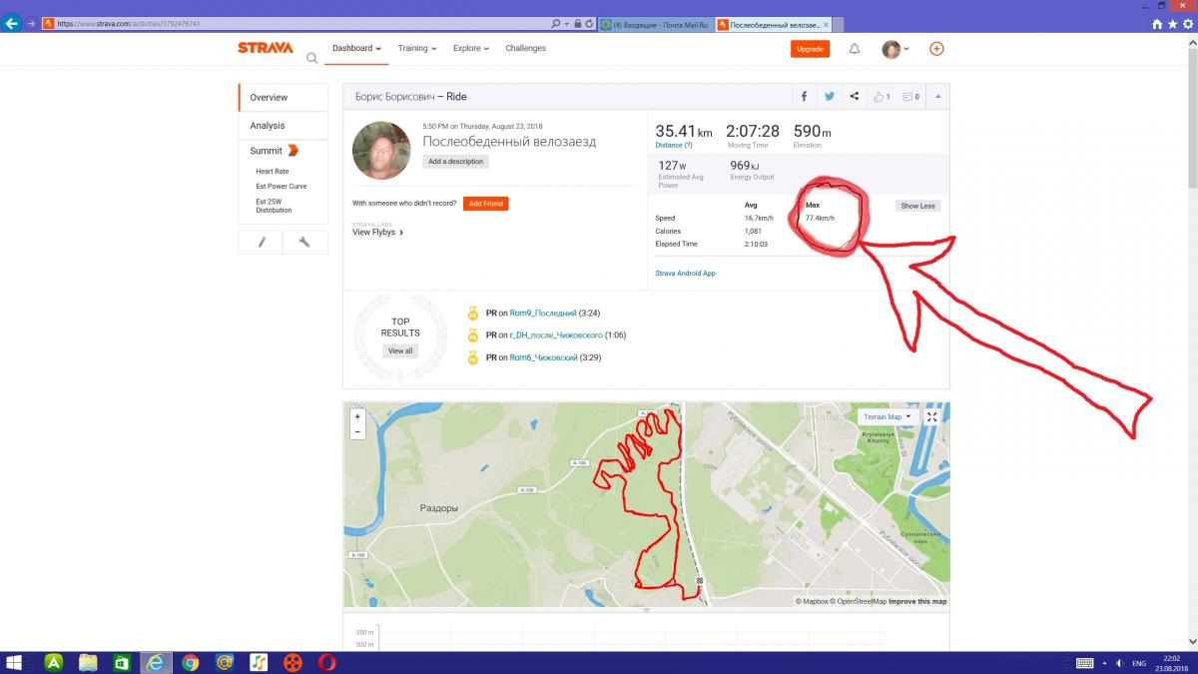Open the share options icon
The width and height of the screenshot is (1198, 674).
click(854, 97)
